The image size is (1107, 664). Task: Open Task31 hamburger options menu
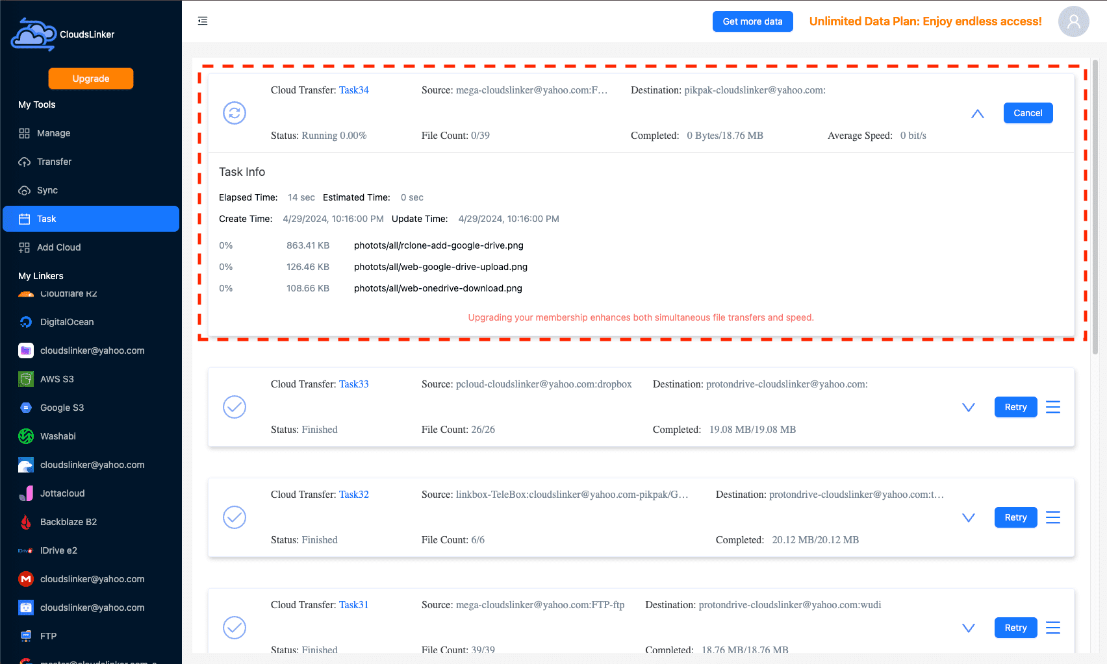[x=1053, y=628]
